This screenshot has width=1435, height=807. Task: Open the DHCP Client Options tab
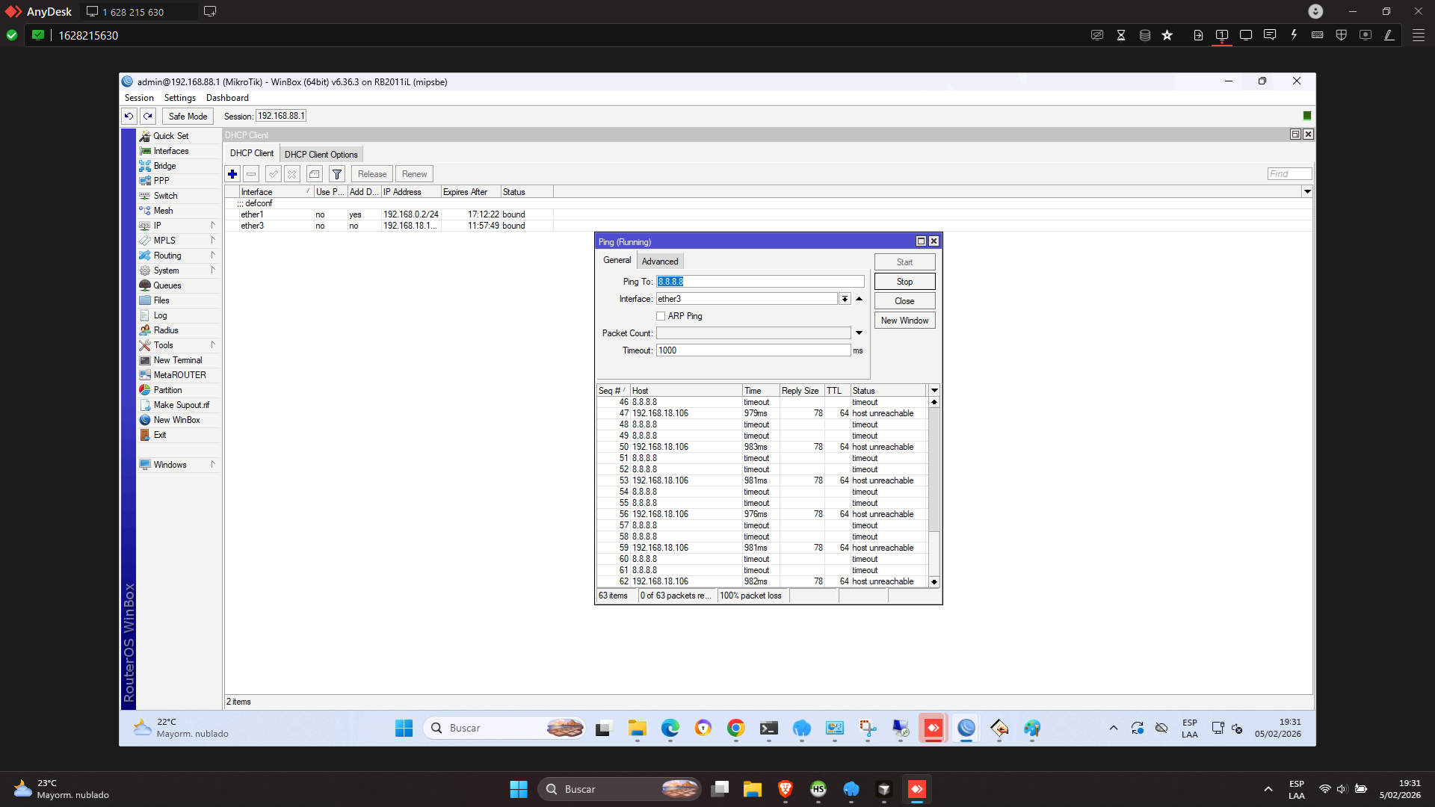pos(321,155)
